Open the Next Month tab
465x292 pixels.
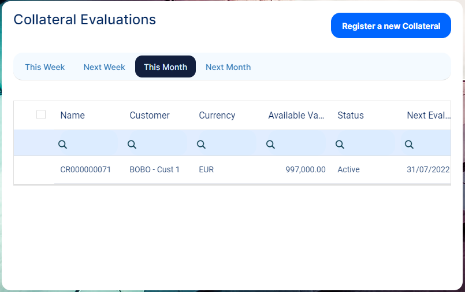coord(228,67)
